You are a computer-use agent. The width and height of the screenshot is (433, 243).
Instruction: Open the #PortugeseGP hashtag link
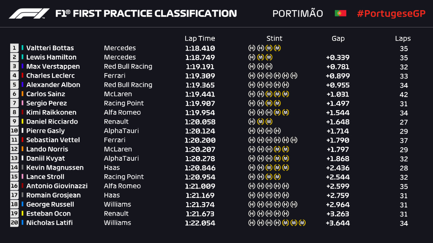[391, 13]
